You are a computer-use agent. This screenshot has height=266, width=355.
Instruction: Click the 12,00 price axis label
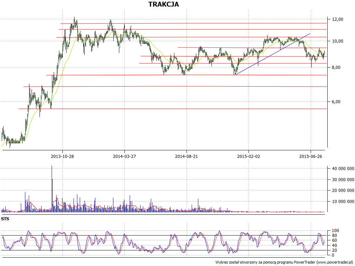(338, 19)
